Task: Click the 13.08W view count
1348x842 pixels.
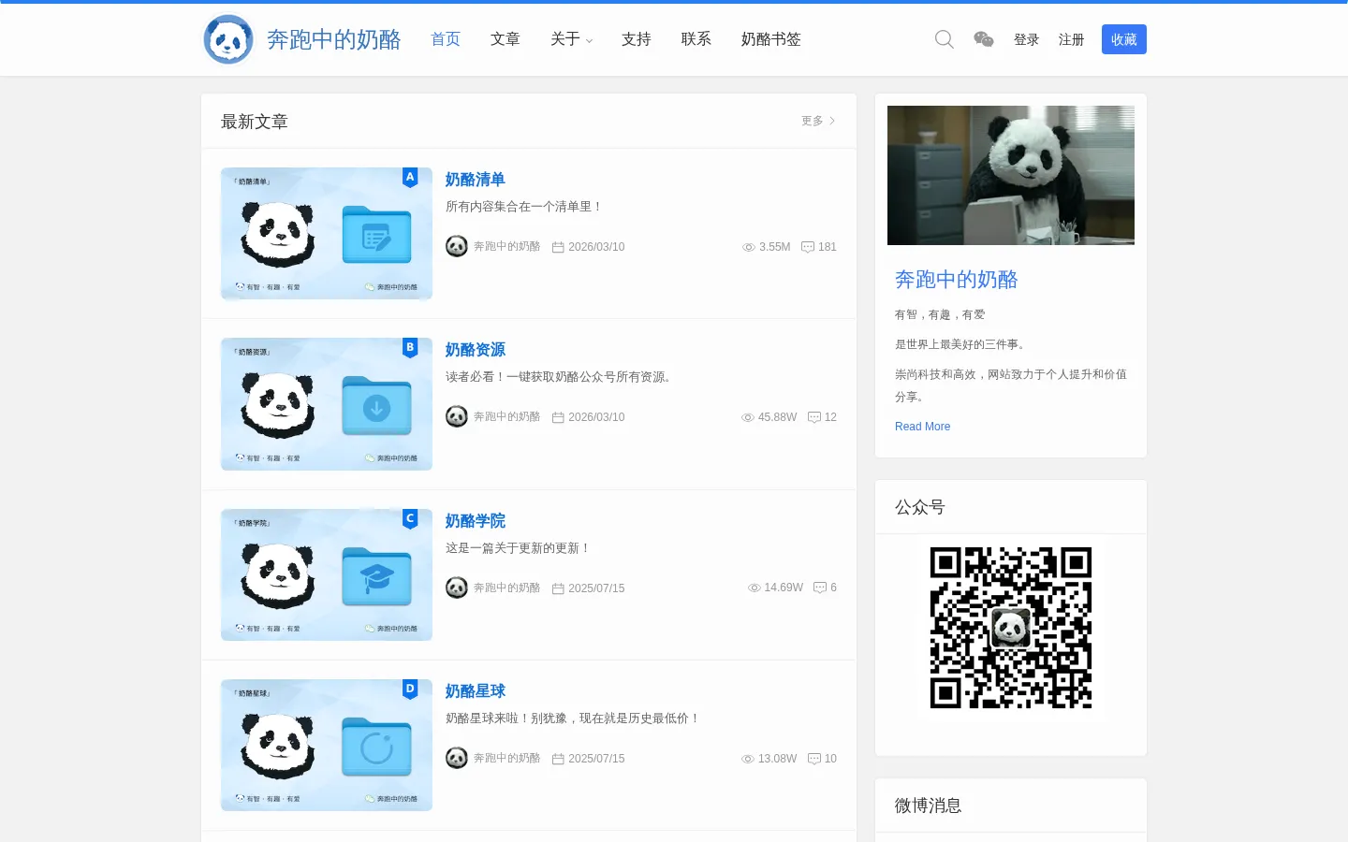Action: [778, 759]
